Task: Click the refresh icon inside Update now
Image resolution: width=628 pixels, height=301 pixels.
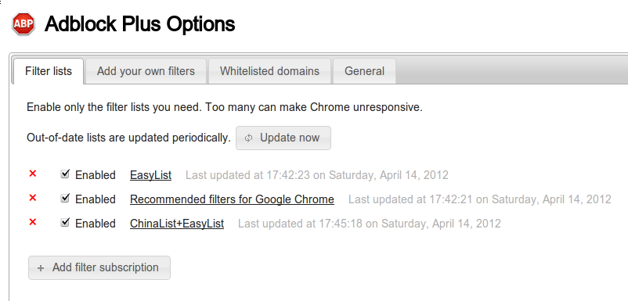Action: click(x=249, y=138)
